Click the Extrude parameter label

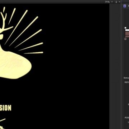coord(126,78)
